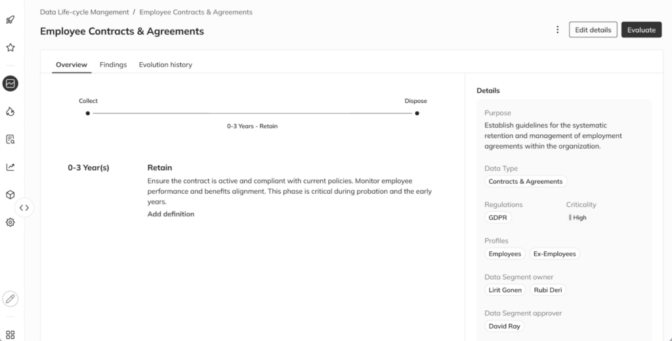672x341 pixels.
Task: Switch to the Evolution history tab
Action: tap(165, 65)
